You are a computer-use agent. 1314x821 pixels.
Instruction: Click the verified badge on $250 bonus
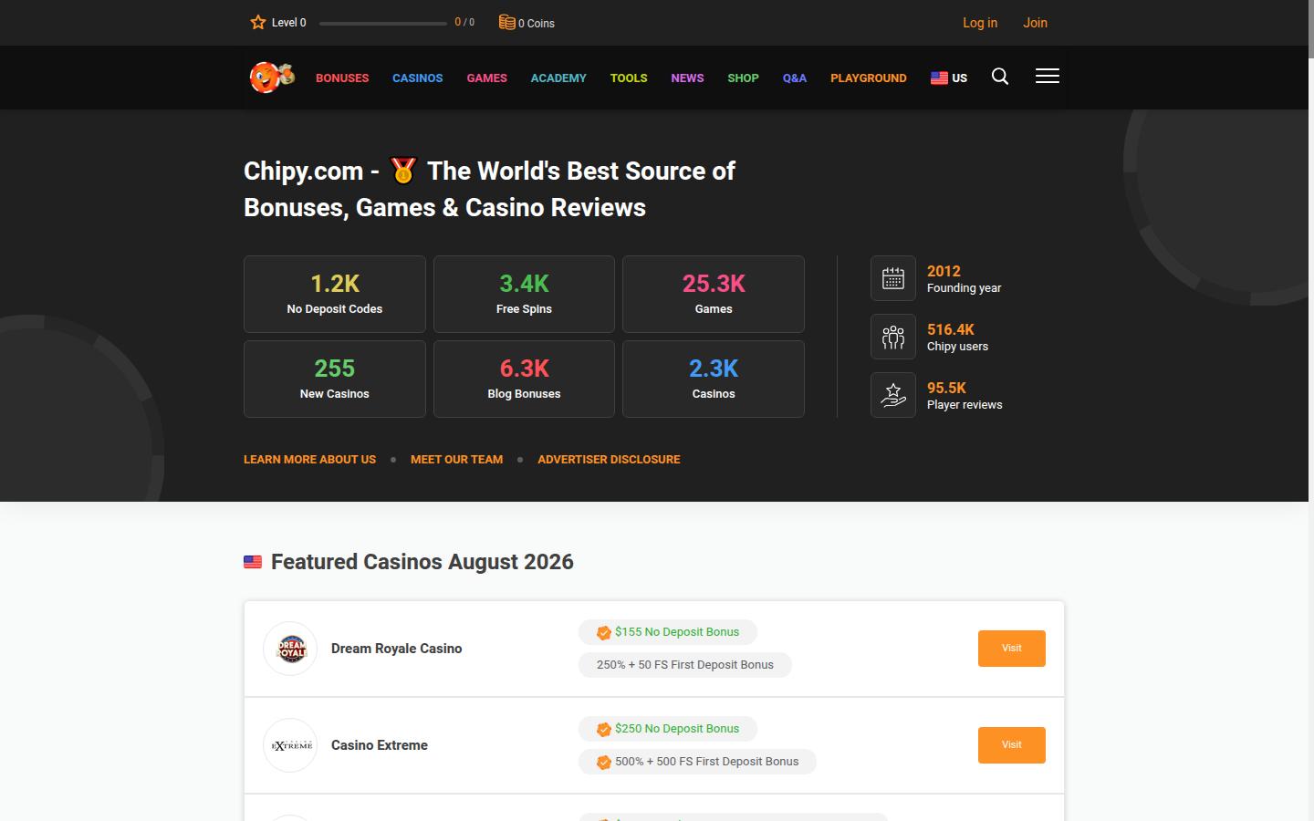[604, 729]
